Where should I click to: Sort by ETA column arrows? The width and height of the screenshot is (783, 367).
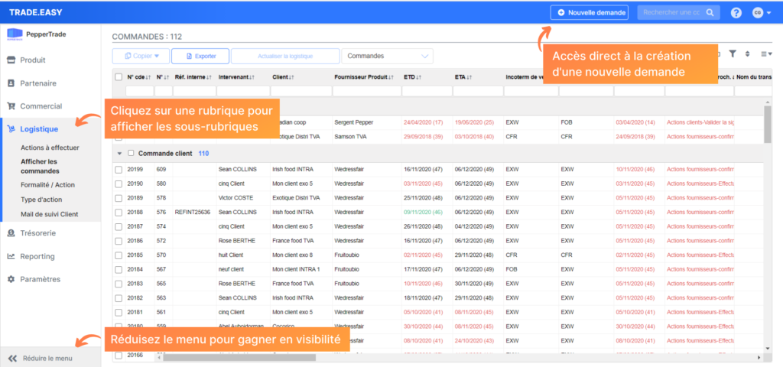coord(469,77)
